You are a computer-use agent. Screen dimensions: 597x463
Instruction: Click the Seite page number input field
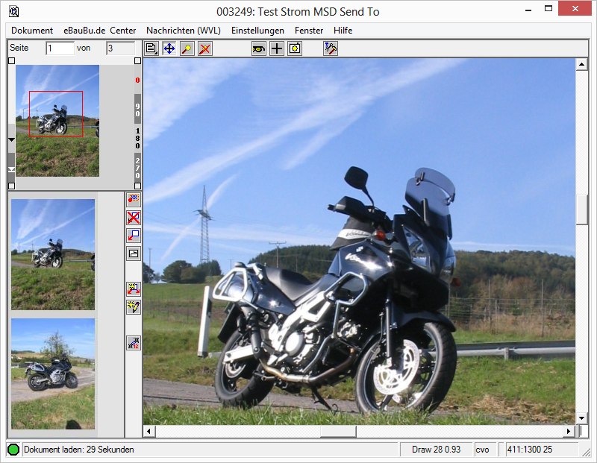[x=60, y=48]
